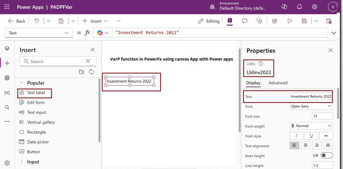Open the Search sidebar icon
343x169 pixels.
(x=7, y=107)
